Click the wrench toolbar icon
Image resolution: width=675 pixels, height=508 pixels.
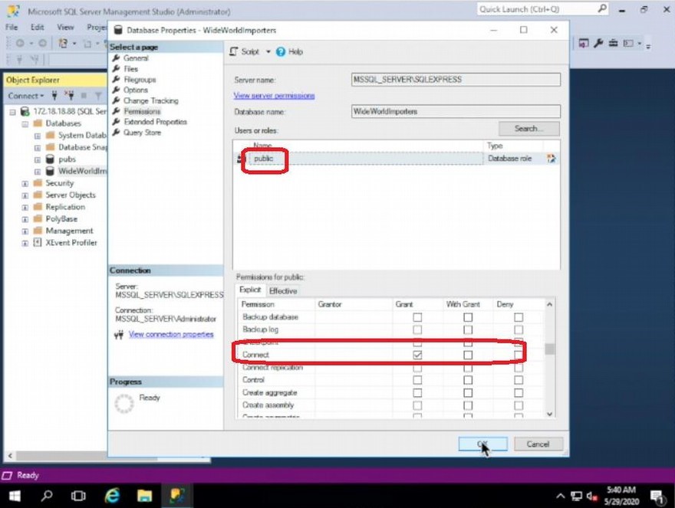click(x=600, y=44)
